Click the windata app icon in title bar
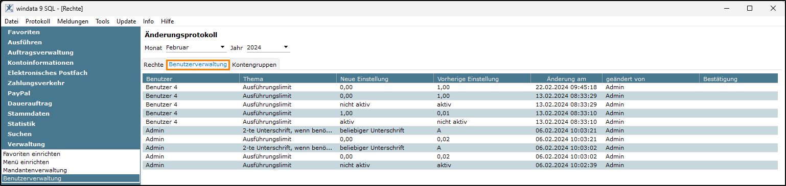Image resolution: width=786 pixels, height=186 pixels. tap(9, 8)
